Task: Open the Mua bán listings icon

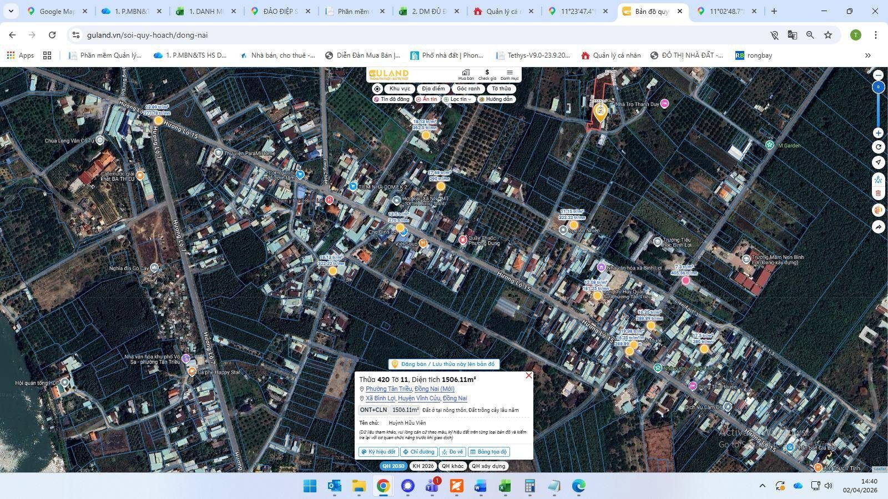Action: (466, 75)
